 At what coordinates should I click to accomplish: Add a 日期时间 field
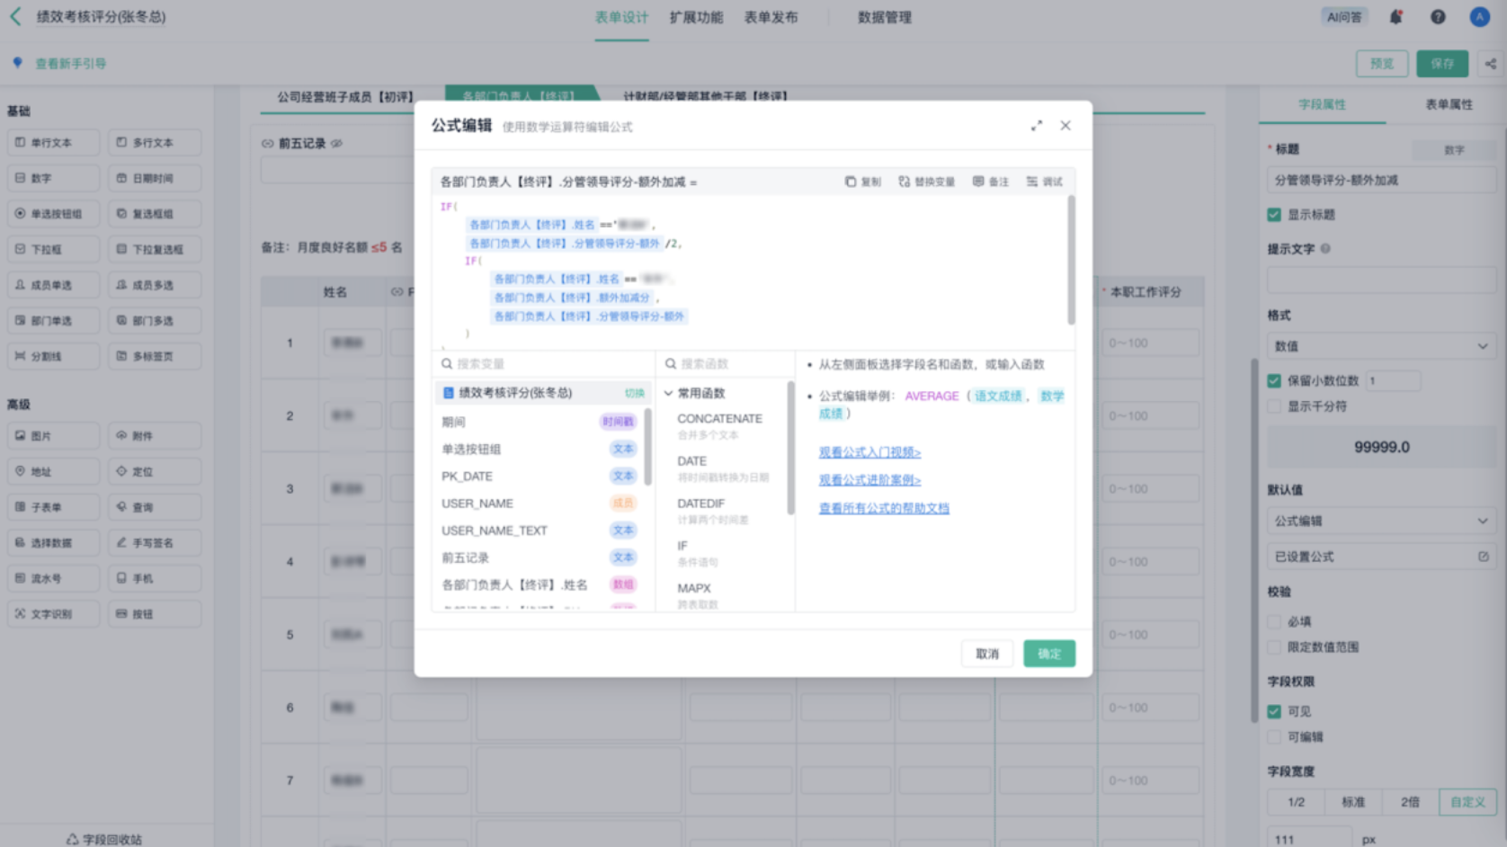click(155, 178)
